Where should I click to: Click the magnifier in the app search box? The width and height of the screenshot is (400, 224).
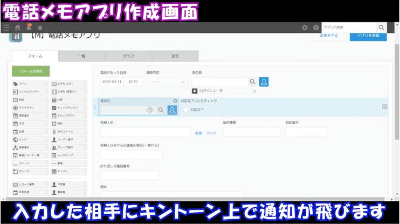(x=381, y=28)
